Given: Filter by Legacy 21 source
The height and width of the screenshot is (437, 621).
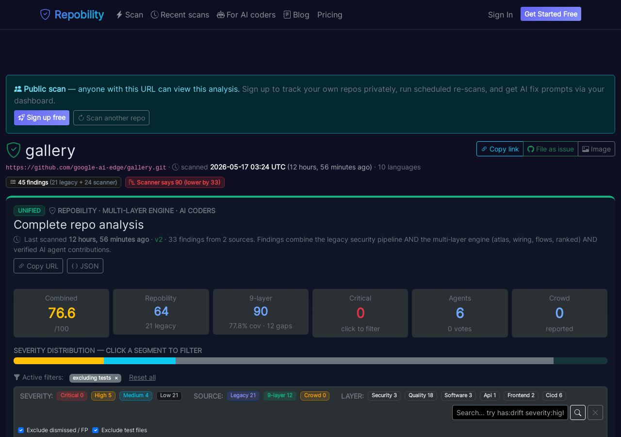Looking at the screenshot, I should (x=243, y=396).
